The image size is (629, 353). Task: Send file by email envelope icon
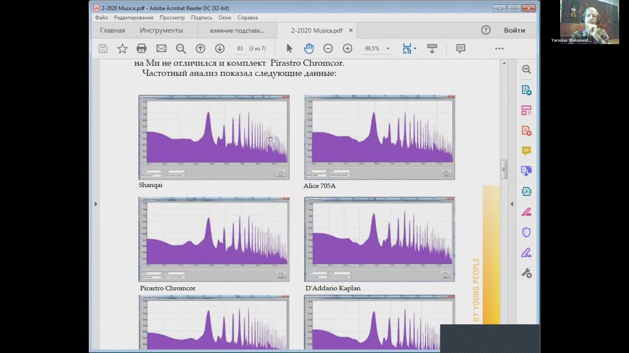pyautogui.click(x=161, y=49)
